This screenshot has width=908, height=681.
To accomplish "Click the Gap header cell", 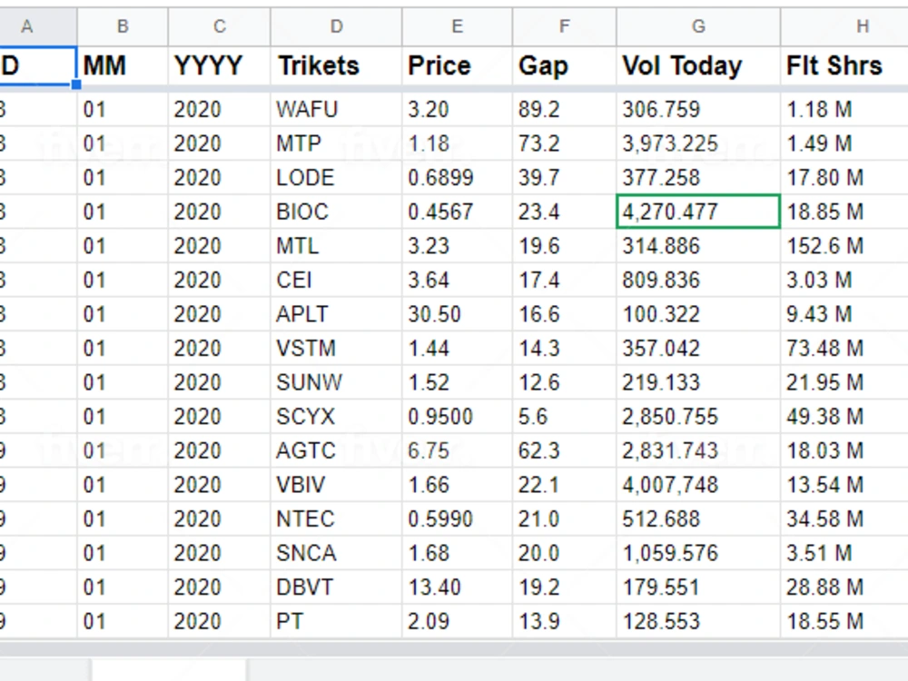I will (564, 66).
